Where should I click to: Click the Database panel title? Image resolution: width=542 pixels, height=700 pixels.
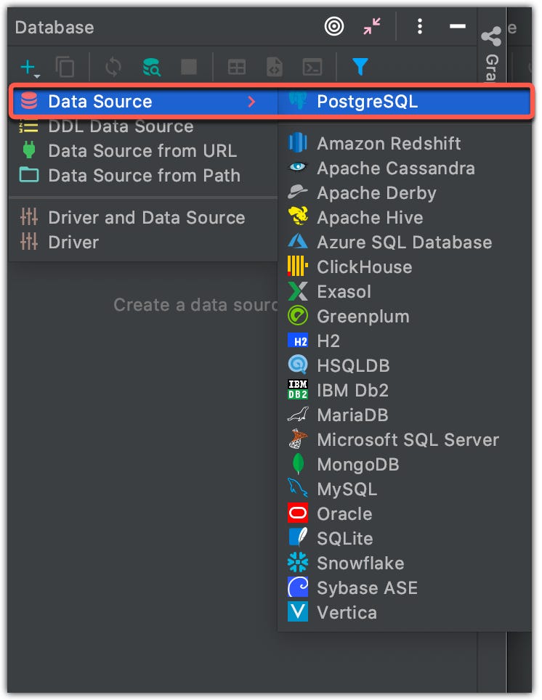[x=54, y=28]
